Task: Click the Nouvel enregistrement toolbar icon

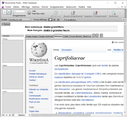Action: pyautogui.click(x=73, y=13)
